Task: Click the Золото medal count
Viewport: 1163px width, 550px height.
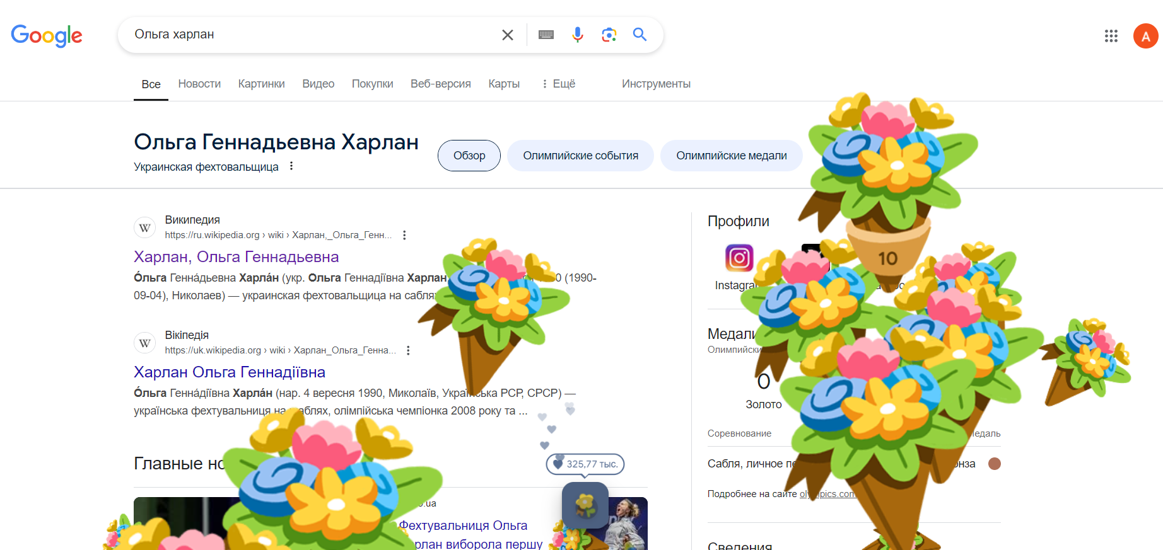Action: click(x=764, y=391)
